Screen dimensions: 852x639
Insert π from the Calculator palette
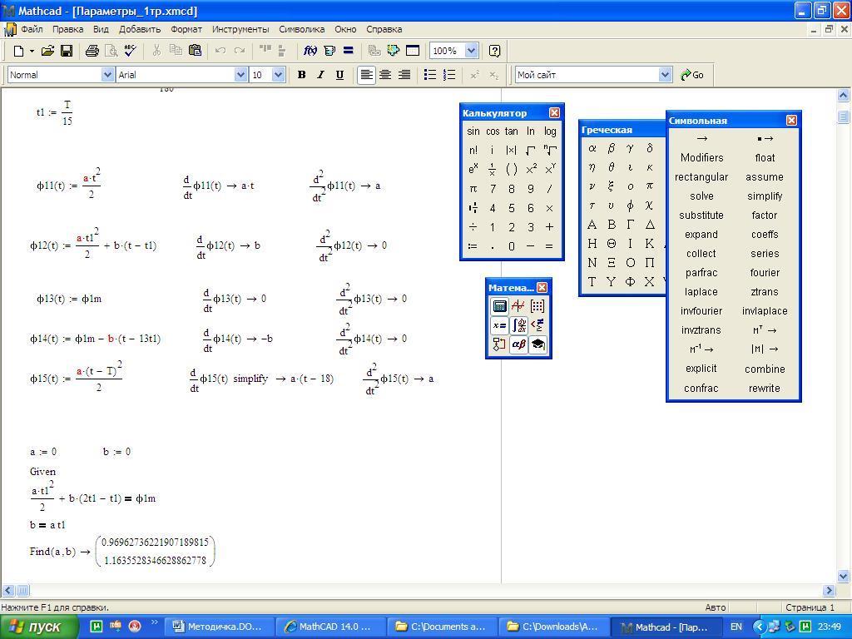click(x=473, y=189)
